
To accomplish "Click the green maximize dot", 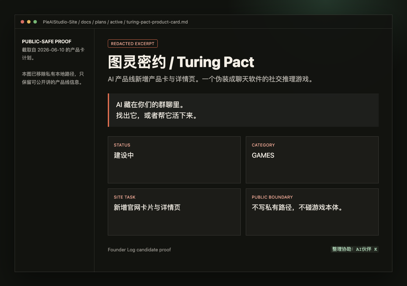I will pyautogui.click(x=35, y=22).
